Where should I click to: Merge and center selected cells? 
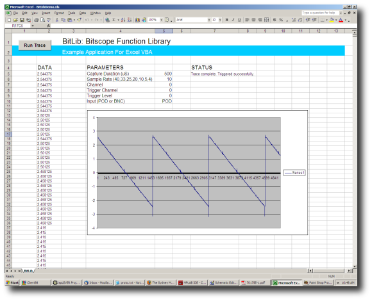(266, 20)
